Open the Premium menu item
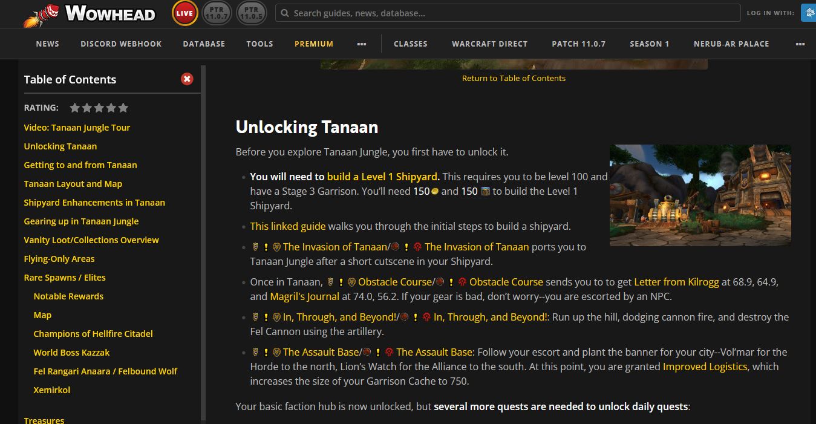The height and width of the screenshot is (424, 816). coord(314,44)
